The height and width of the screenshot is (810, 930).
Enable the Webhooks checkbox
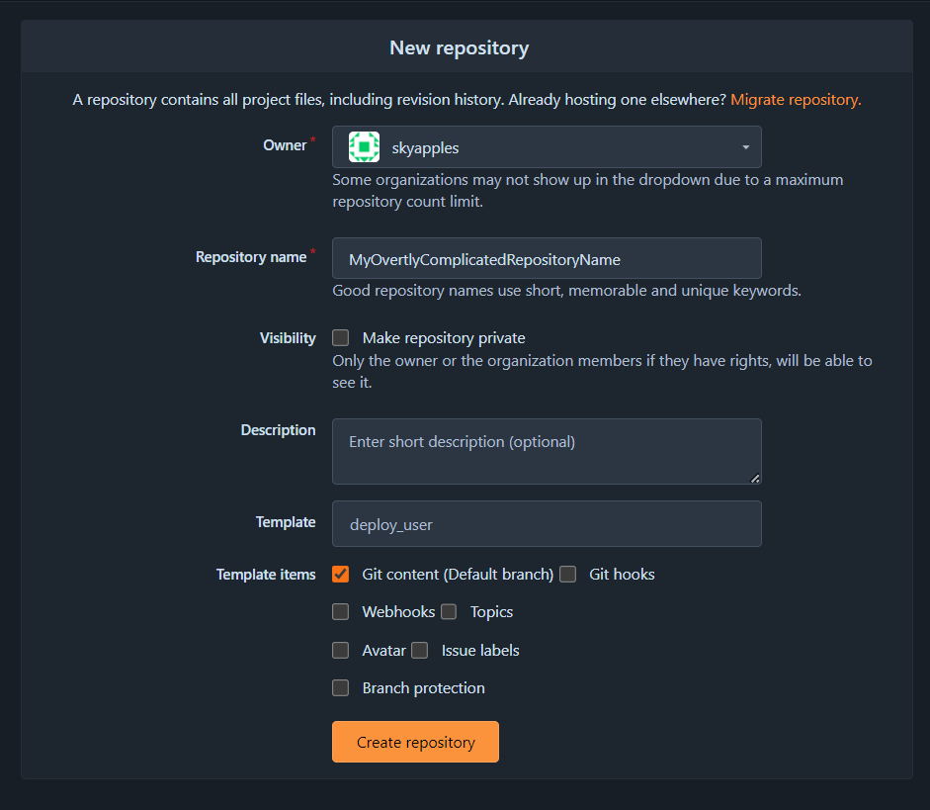point(340,612)
